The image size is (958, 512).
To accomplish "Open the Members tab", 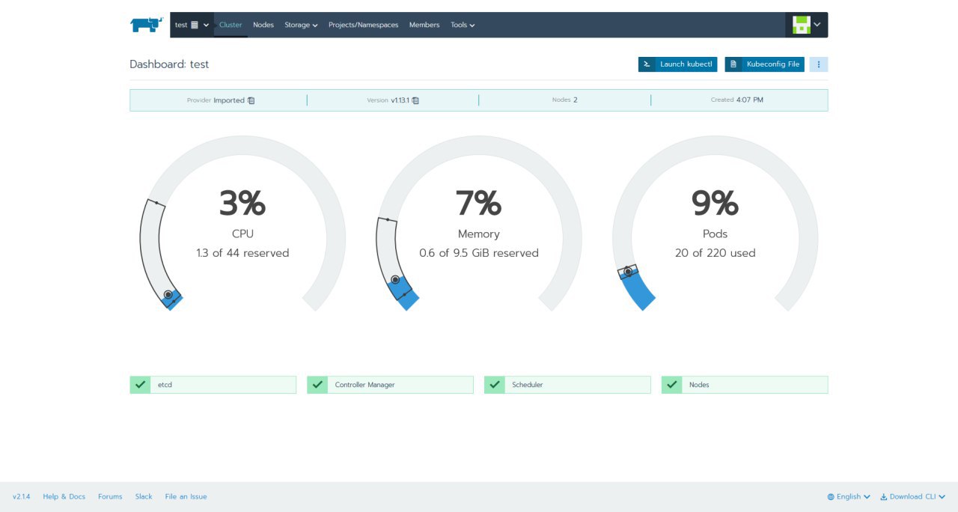I will [x=424, y=25].
